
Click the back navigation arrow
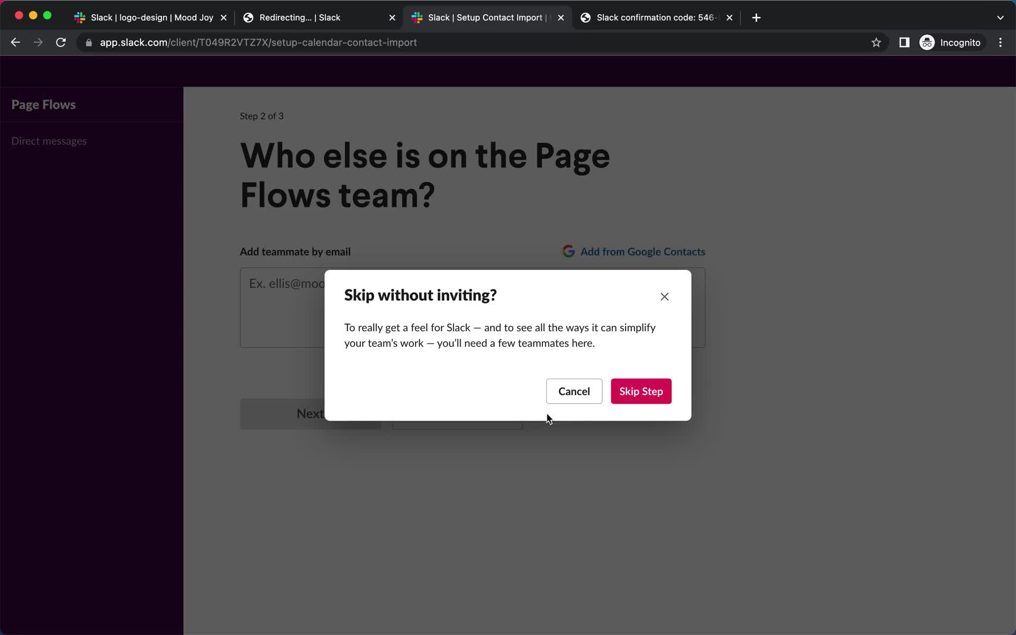pos(16,42)
